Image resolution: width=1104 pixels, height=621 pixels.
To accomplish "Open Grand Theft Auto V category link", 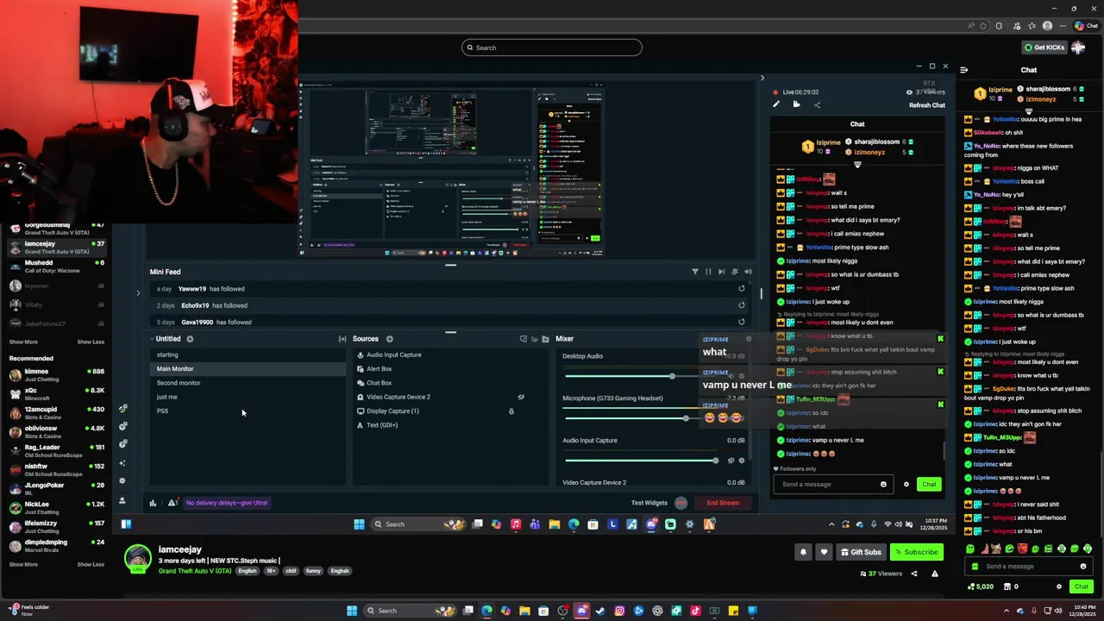I will [195, 571].
